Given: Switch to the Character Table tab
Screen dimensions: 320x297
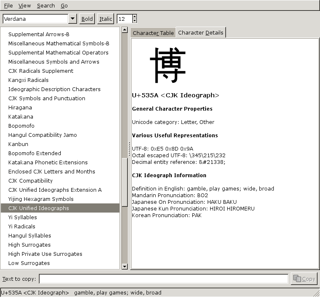Looking at the screenshot, I should pos(153,33).
